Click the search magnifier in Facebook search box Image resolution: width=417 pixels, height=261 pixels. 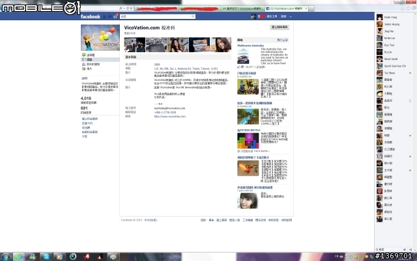(x=193, y=16)
